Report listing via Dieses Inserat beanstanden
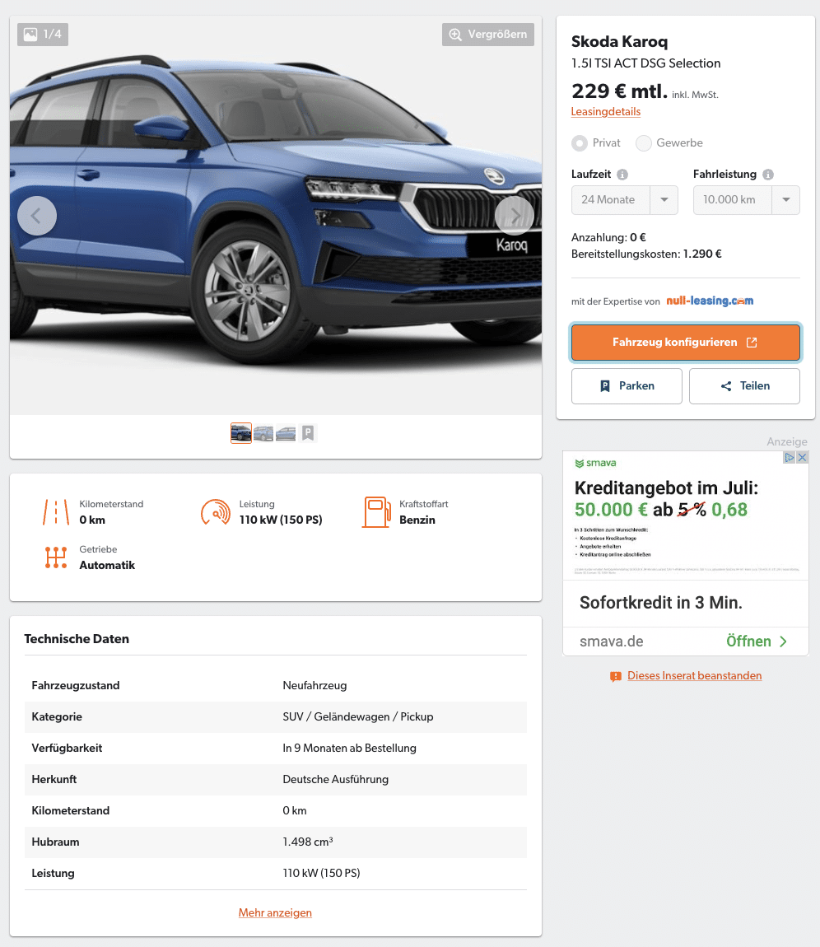820x947 pixels. pos(694,676)
